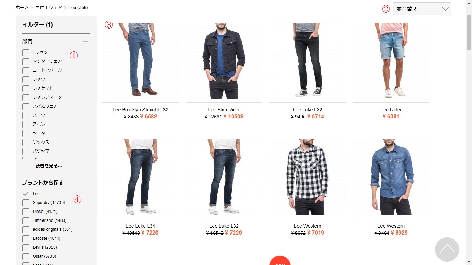
Task: Select the Diesel brand checkbox
Action: (x=26, y=212)
